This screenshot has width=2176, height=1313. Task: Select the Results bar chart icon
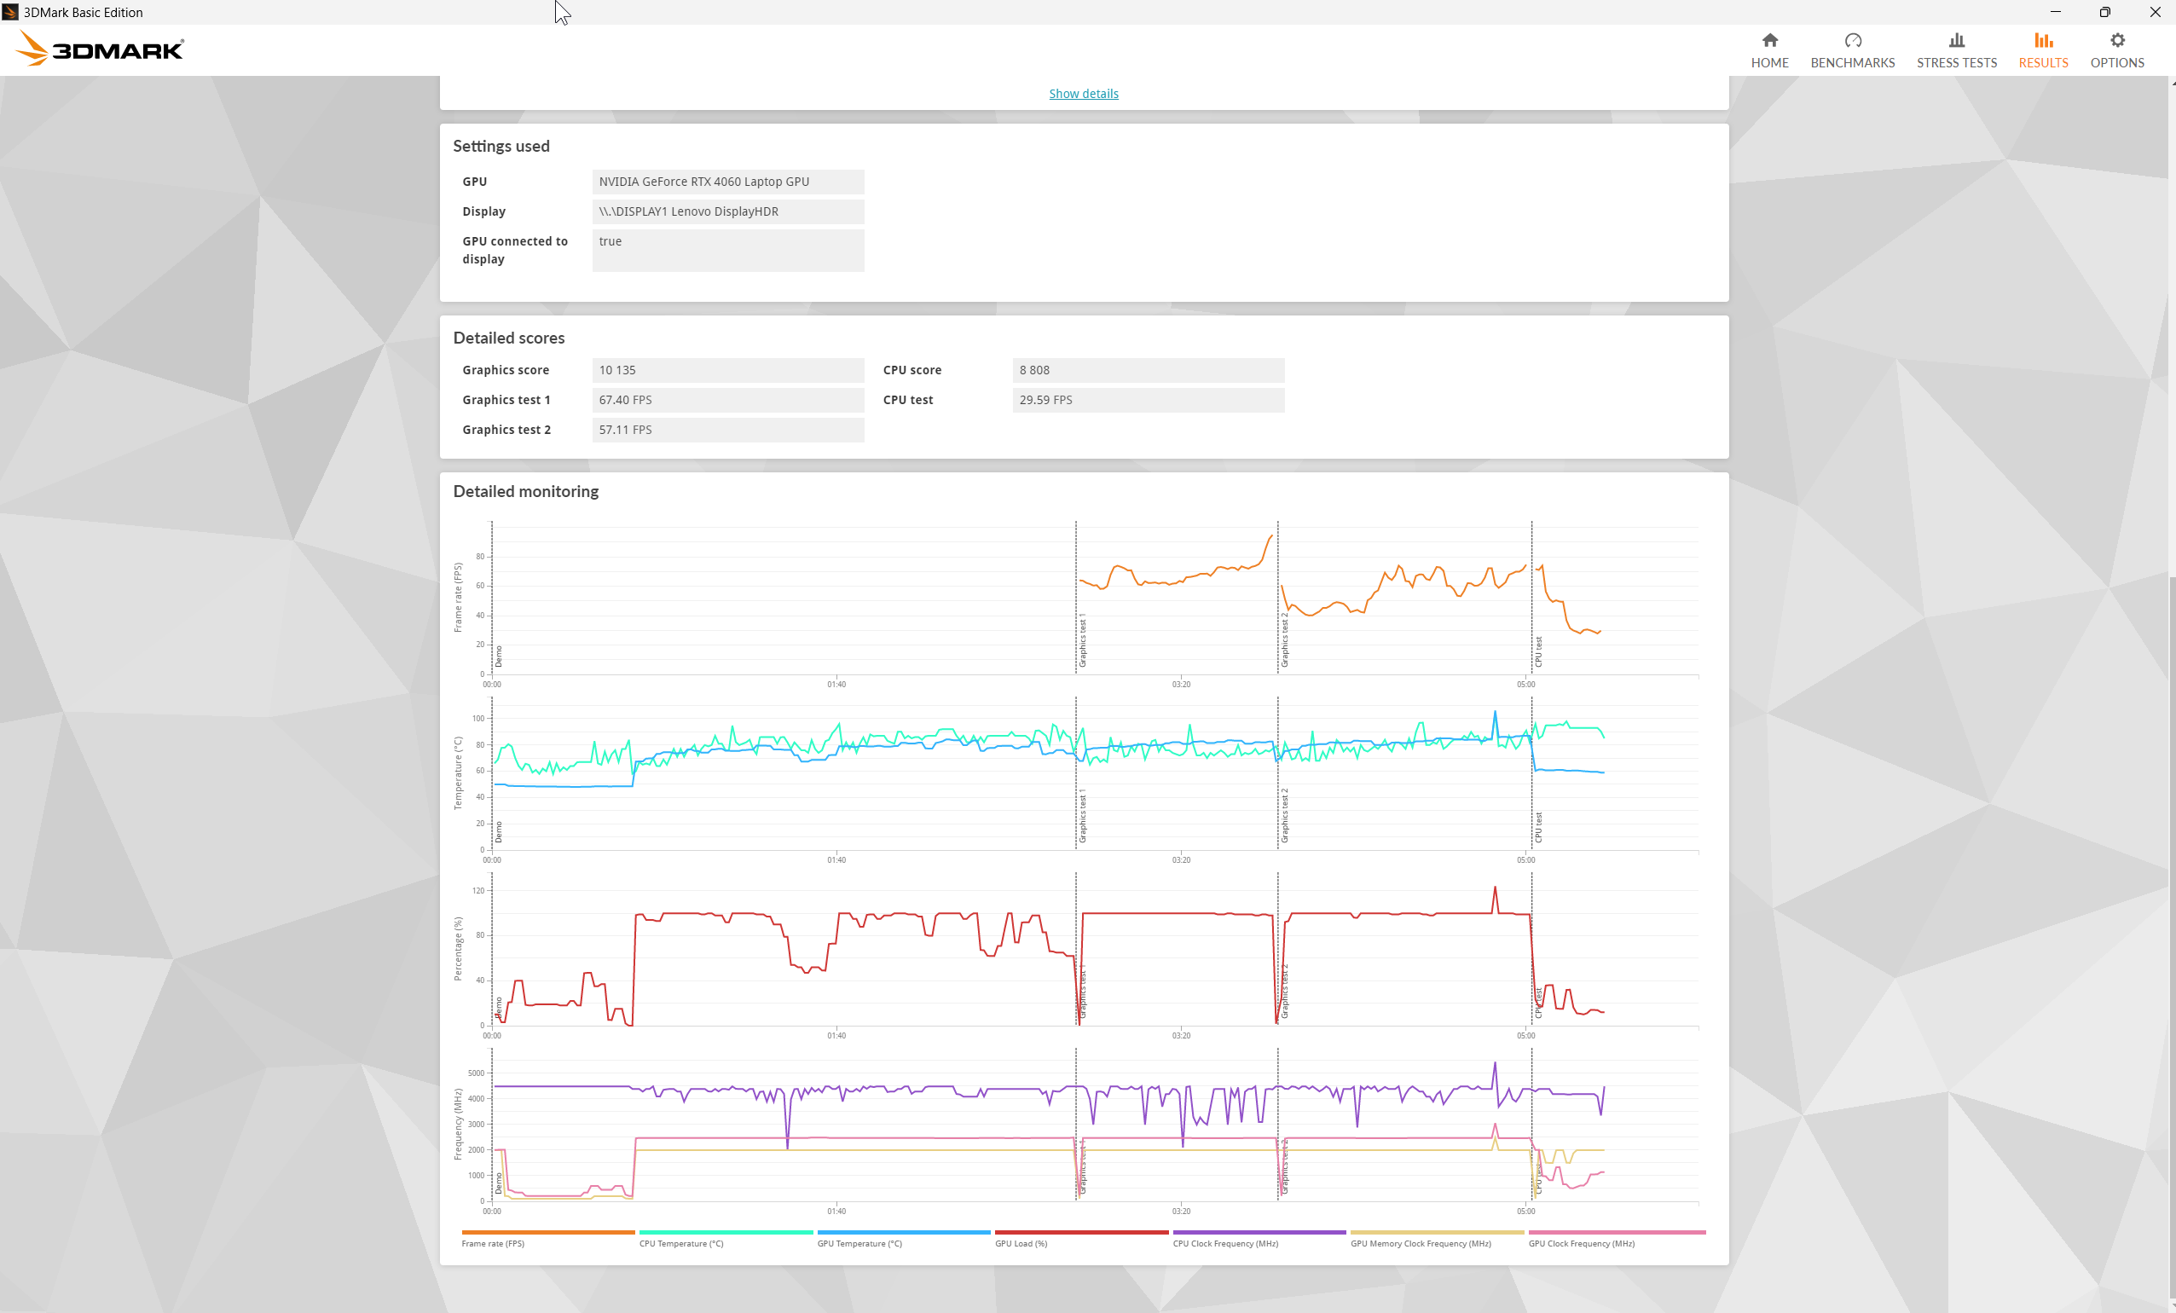pos(2043,41)
